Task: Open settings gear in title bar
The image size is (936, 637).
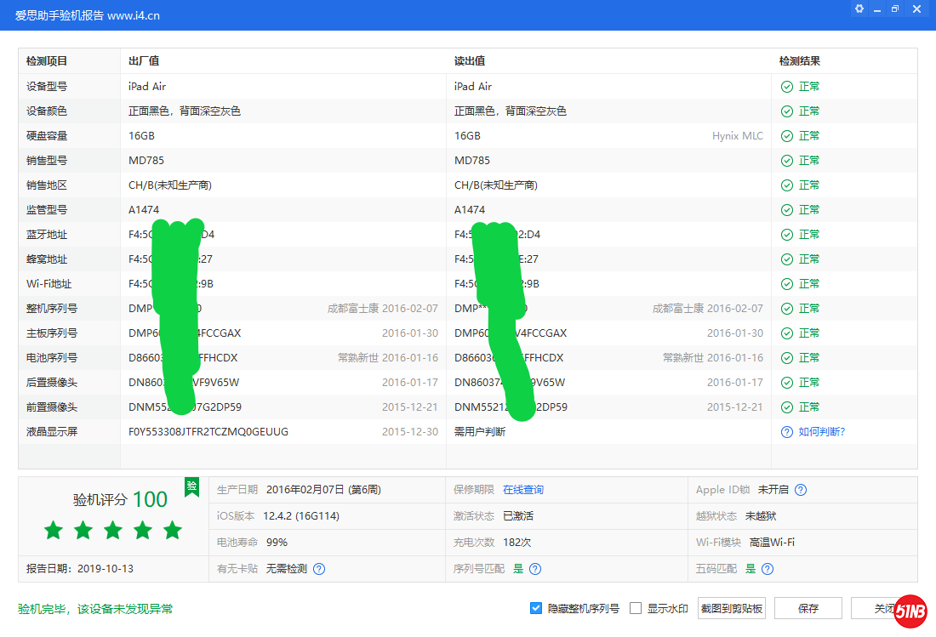Action: [859, 9]
